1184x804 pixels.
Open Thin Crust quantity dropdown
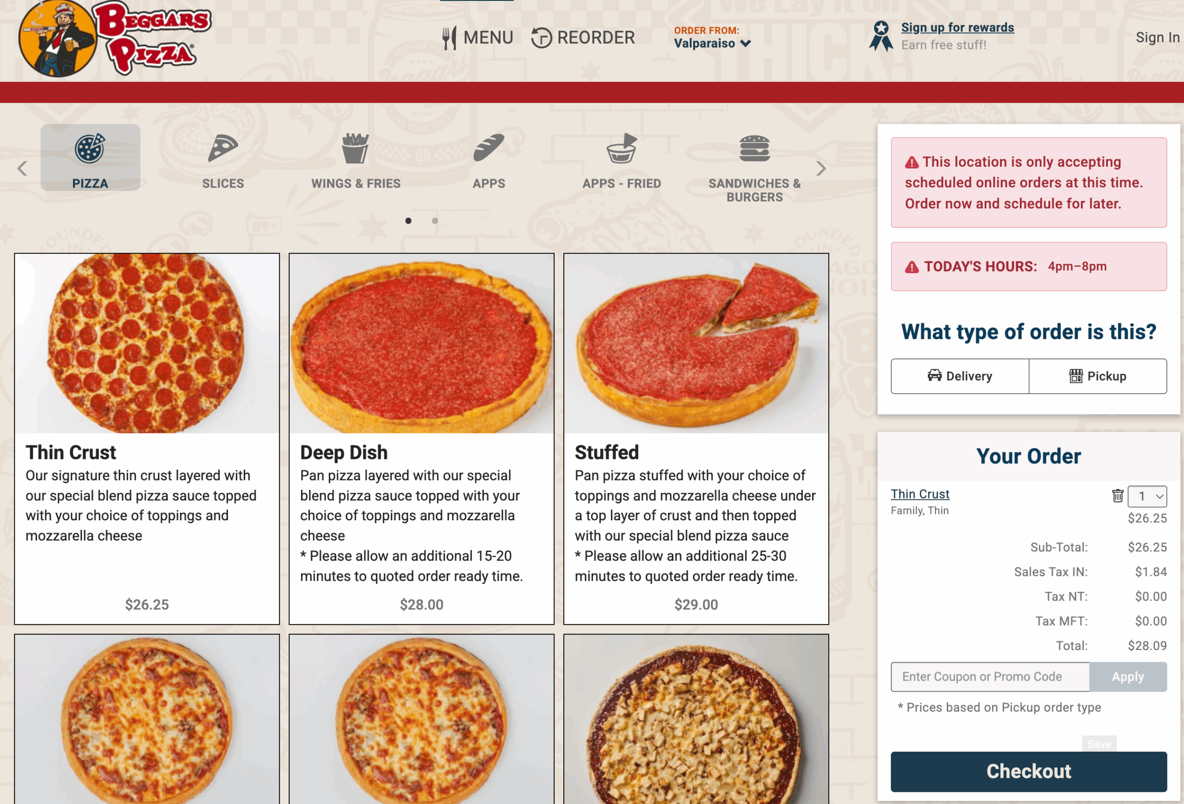1147,496
